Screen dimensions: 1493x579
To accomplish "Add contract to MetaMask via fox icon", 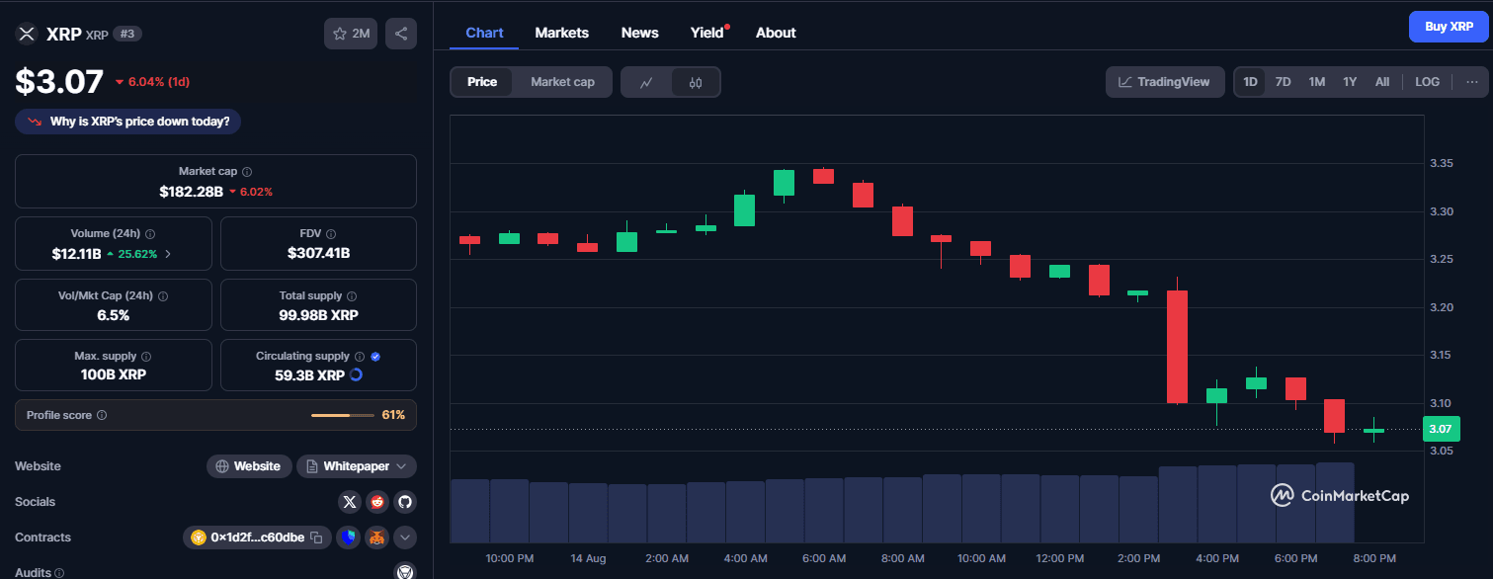I will [x=376, y=538].
